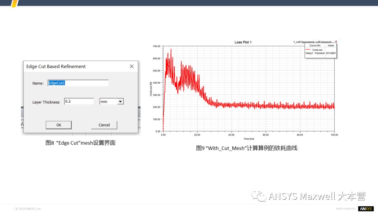Click the Setup1 : Transient legend text

315,53
